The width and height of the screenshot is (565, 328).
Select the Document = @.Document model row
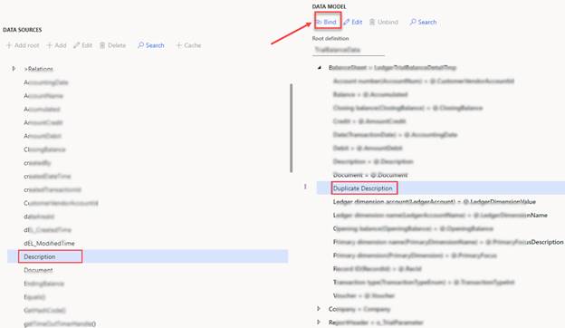pyautogui.click(x=370, y=175)
